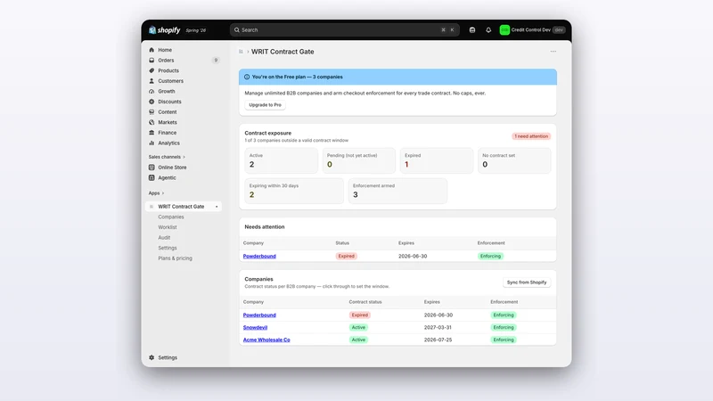Click the Credit Control Dev green avatar
The image size is (713, 401).
point(504,30)
